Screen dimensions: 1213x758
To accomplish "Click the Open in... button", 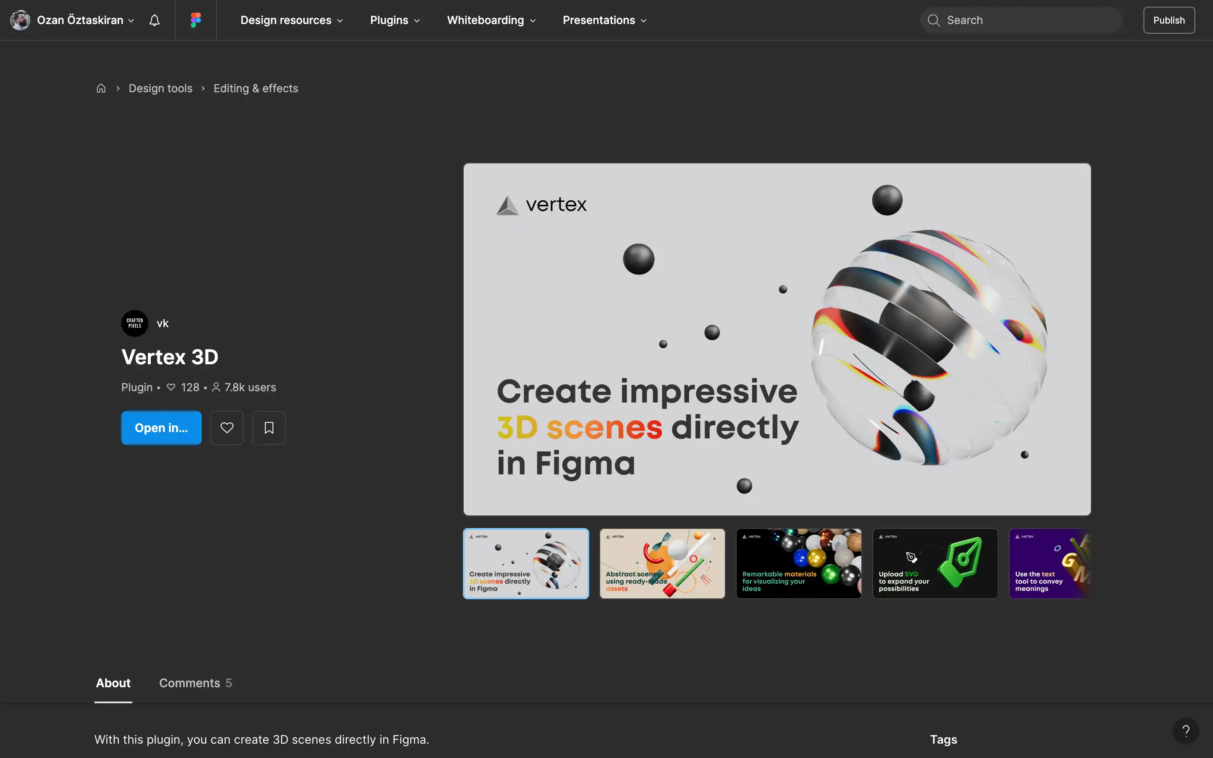I will tap(161, 427).
